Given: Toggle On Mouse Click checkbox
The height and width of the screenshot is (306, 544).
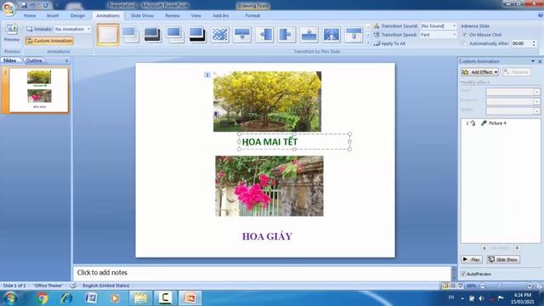Looking at the screenshot, I should point(465,35).
